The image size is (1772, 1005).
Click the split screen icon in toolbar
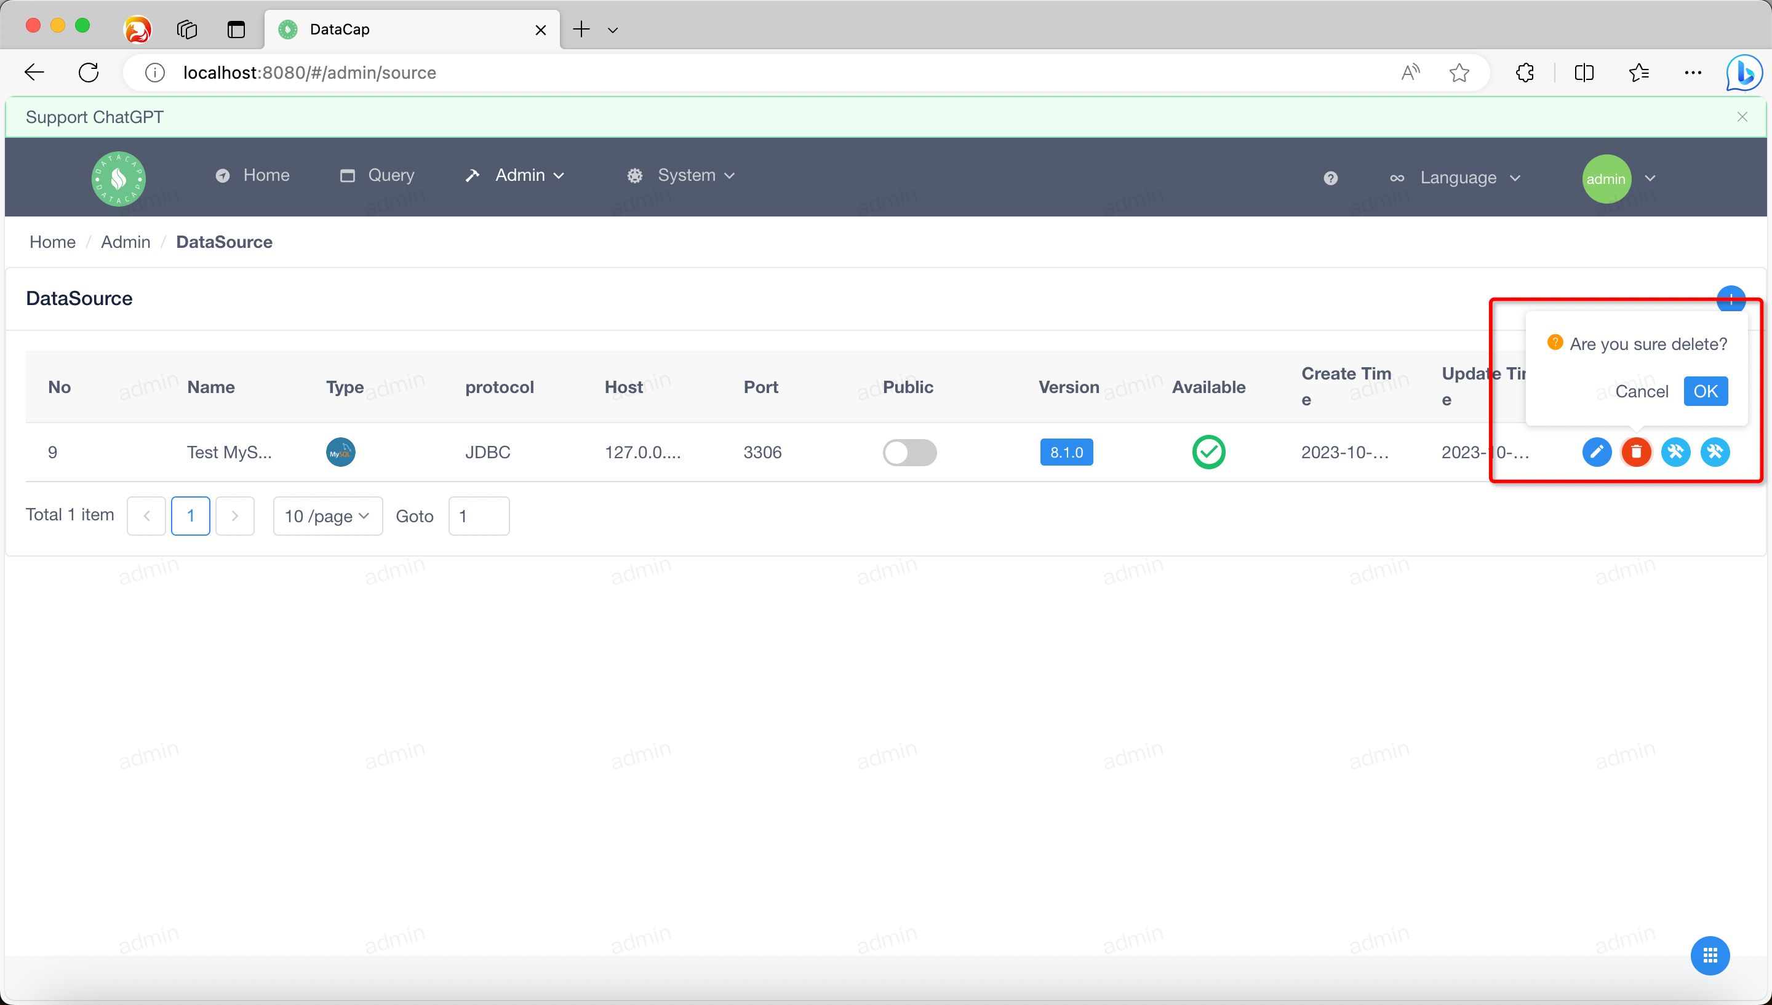click(1584, 73)
